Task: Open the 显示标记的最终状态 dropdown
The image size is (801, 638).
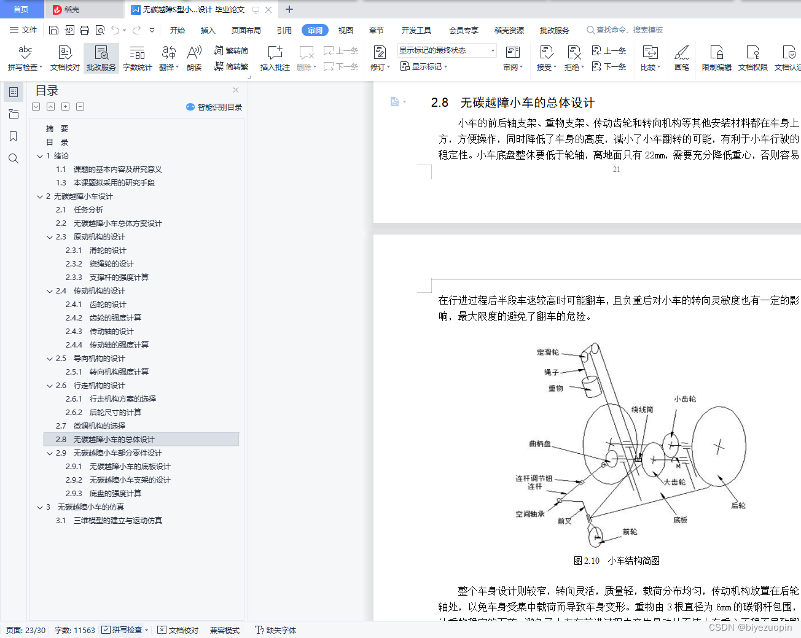Action: (447, 50)
